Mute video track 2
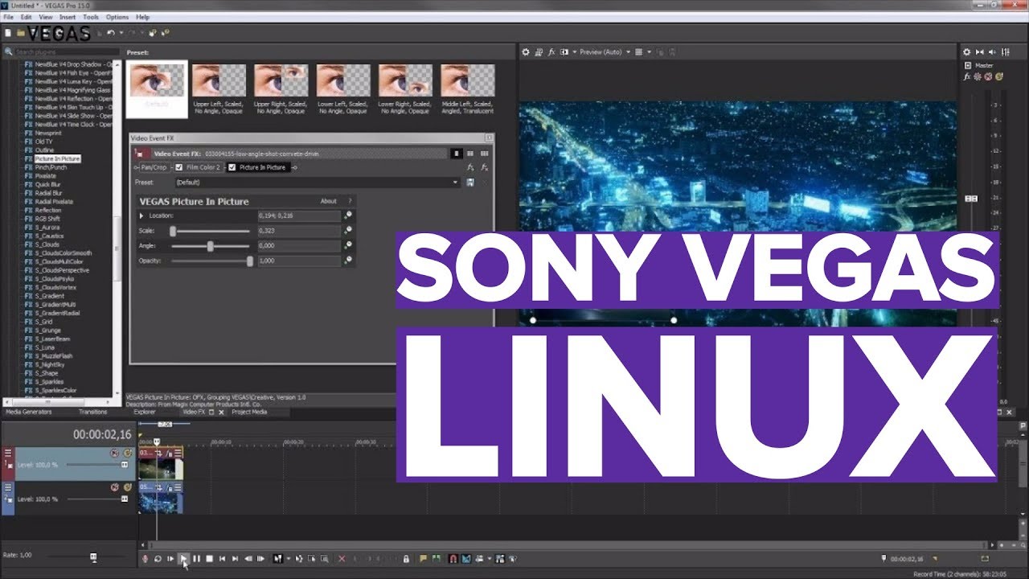Image resolution: width=1029 pixels, height=579 pixels. tap(114, 487)
